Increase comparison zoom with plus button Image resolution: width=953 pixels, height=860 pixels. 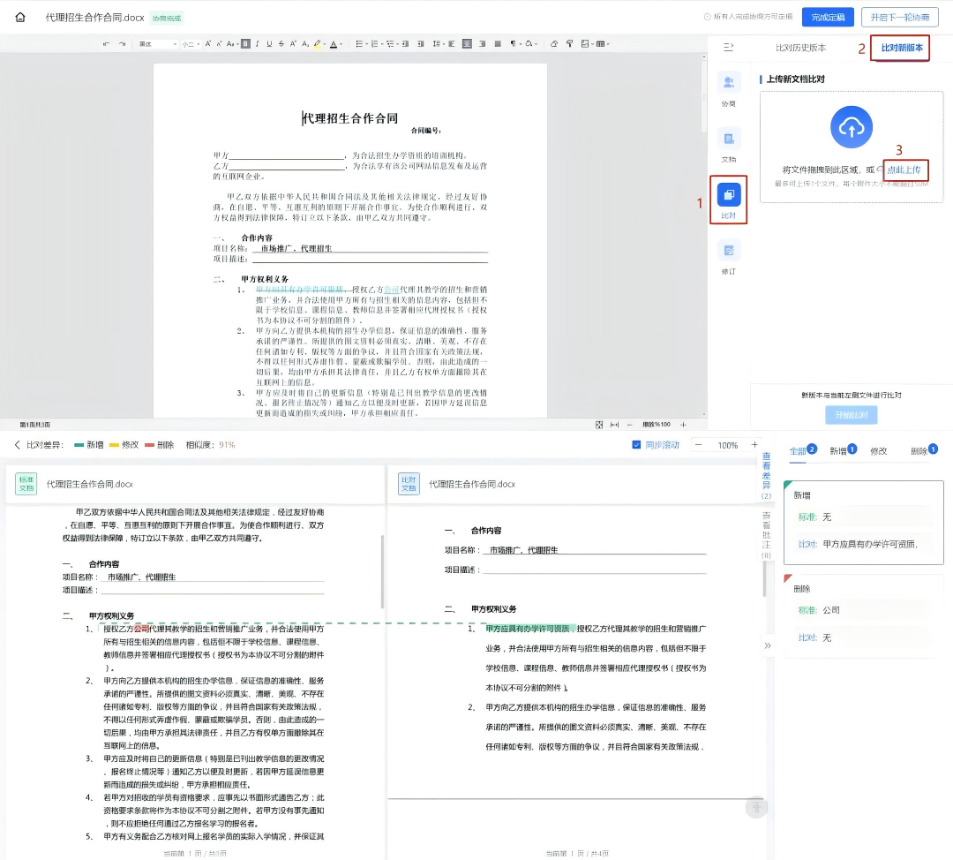754,445
